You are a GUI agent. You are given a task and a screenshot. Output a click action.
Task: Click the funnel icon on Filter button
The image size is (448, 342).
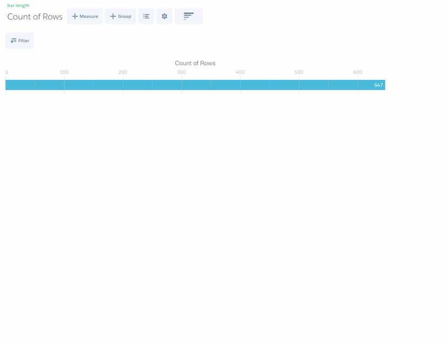[13, 41]
